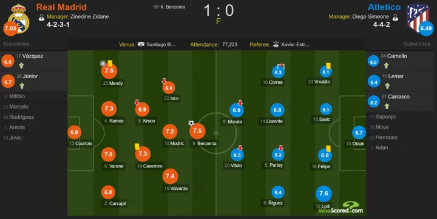Open the Atletico team name link
Screen dimensions: 437x219
coord(384,7)
